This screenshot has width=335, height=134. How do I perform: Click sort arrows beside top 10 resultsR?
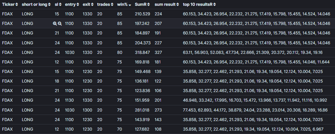tap(214, 4)
